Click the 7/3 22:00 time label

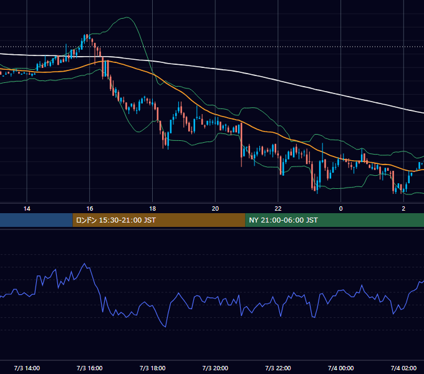point(278,368)
